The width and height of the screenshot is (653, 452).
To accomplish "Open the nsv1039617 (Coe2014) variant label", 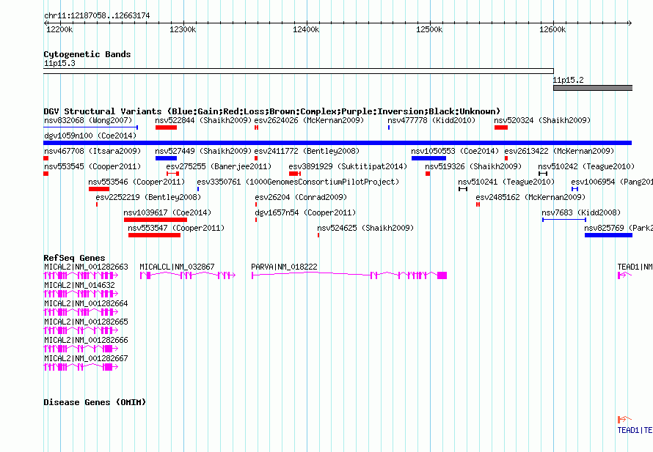I will [167, 212].
